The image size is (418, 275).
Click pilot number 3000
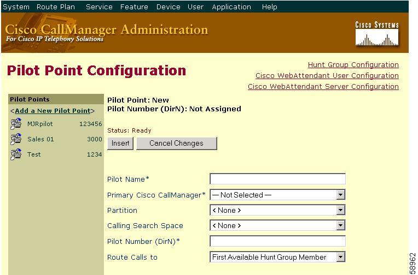tap(95, 139)
